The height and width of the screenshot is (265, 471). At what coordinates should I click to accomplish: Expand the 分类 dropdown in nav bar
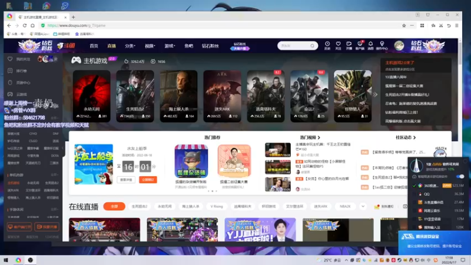point(130,46)
